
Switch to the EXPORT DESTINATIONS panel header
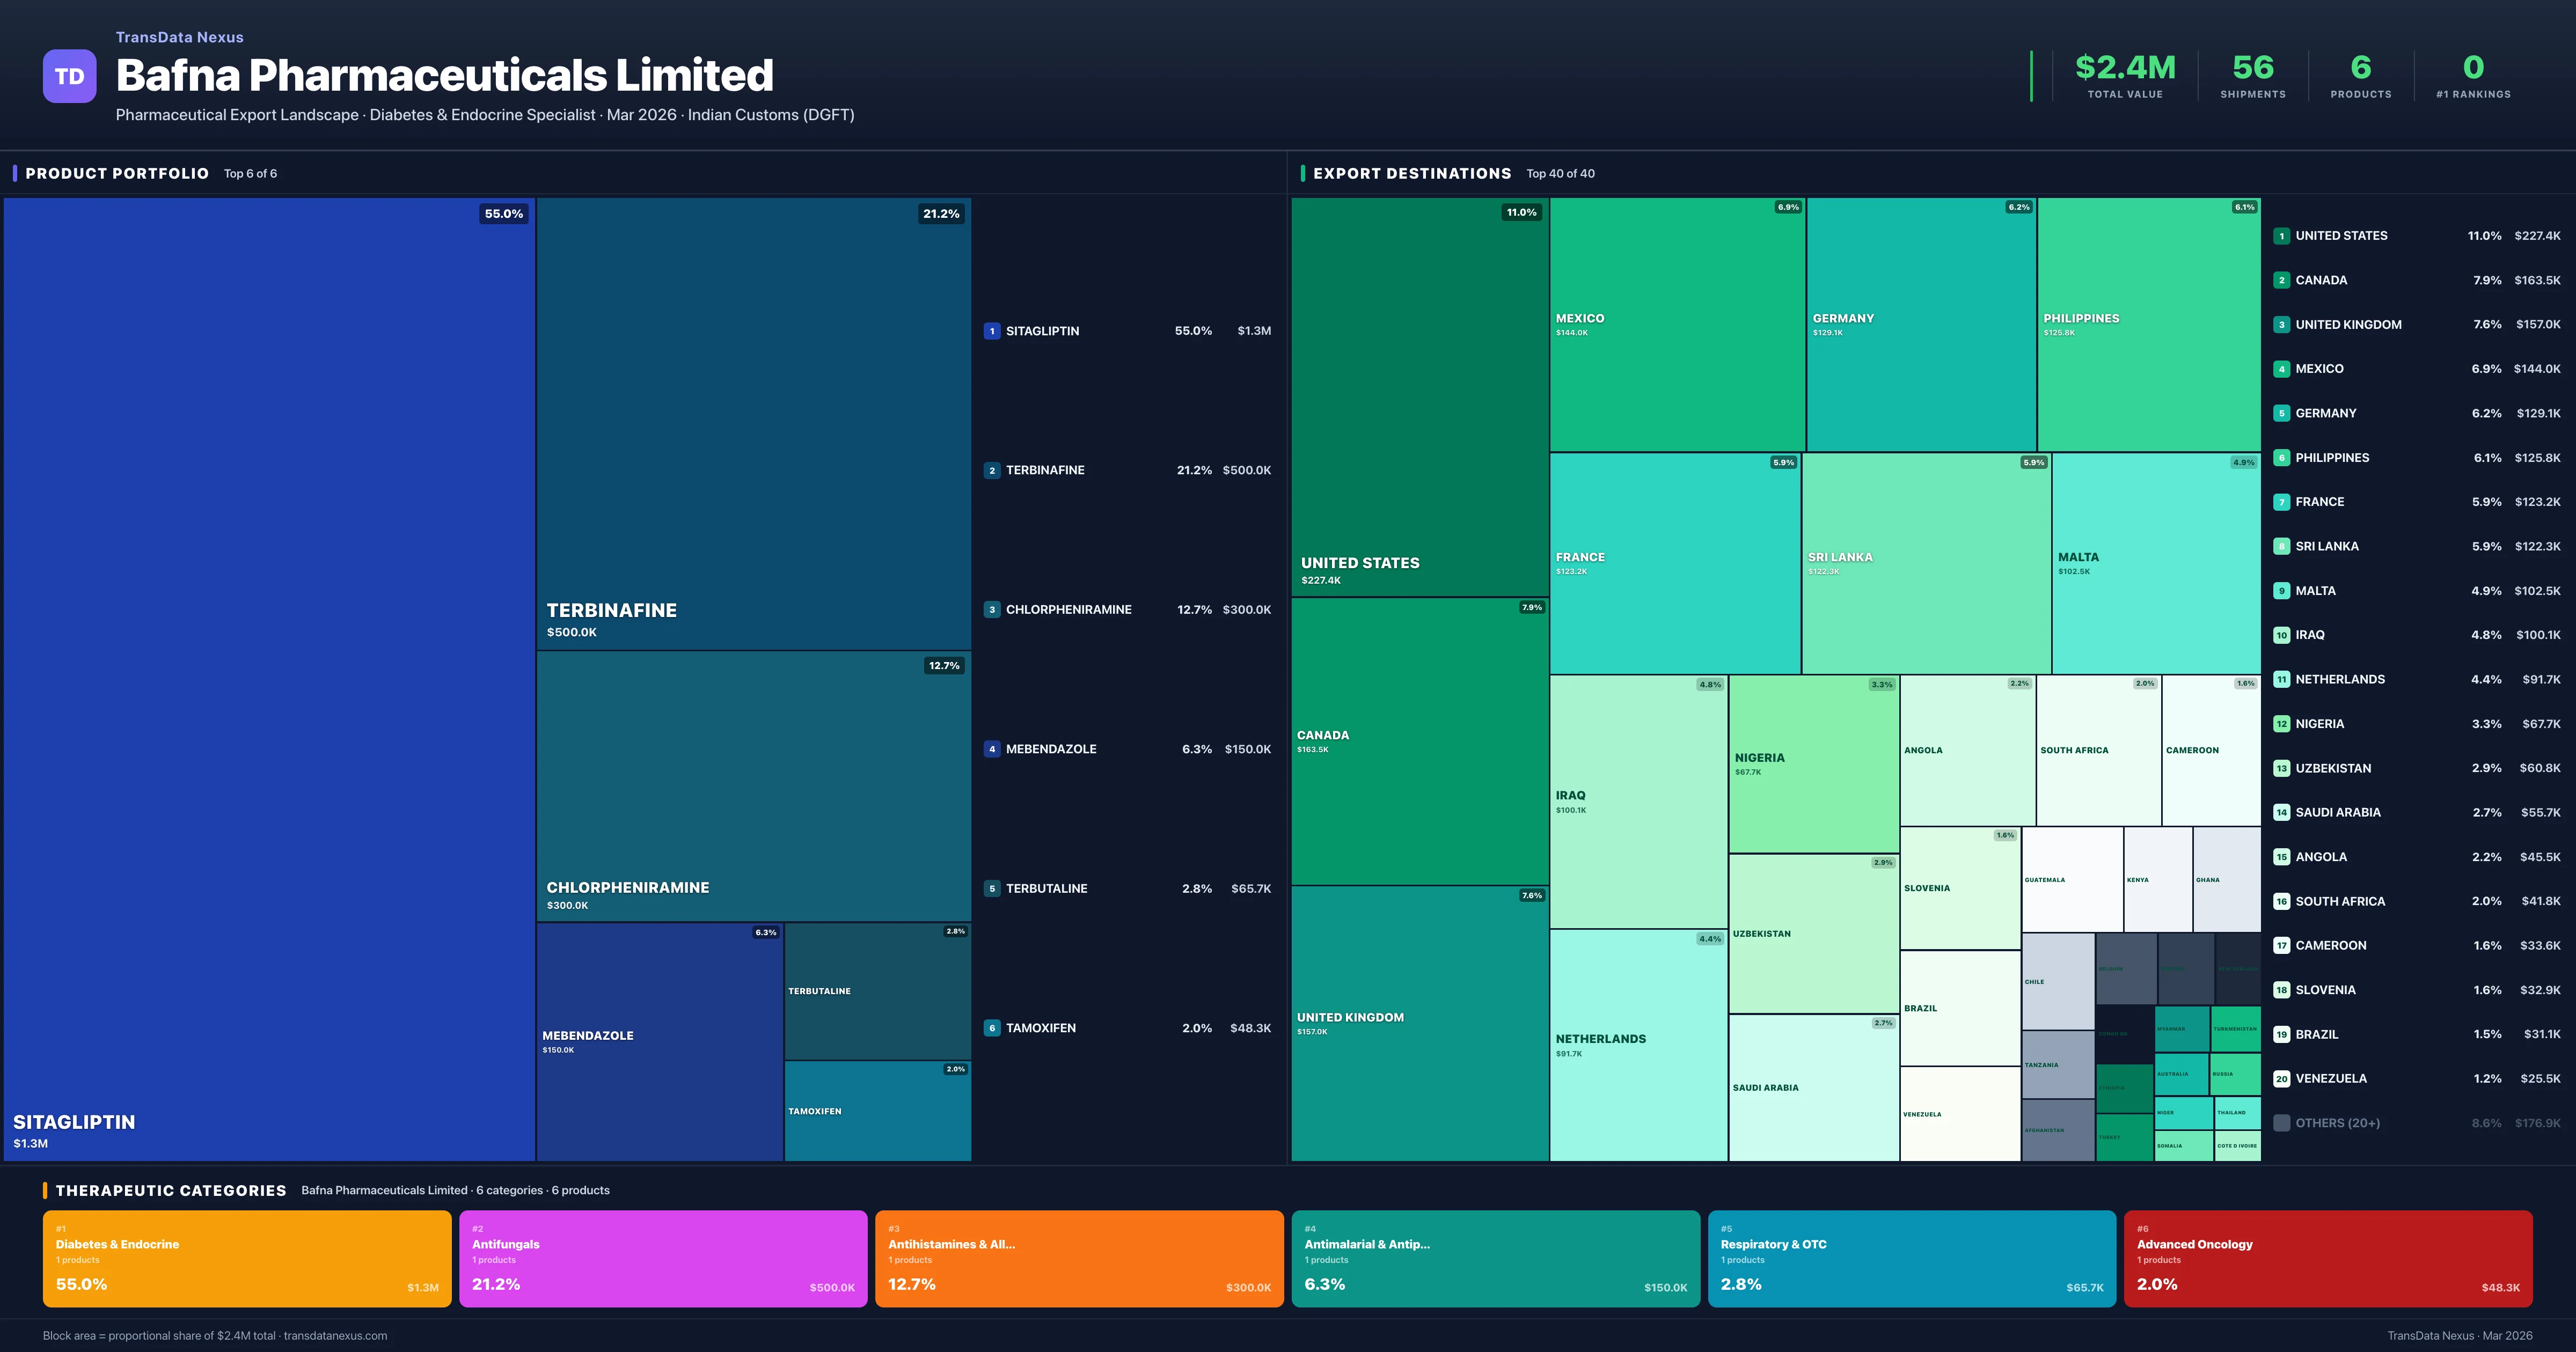(x=1412, y=173)
